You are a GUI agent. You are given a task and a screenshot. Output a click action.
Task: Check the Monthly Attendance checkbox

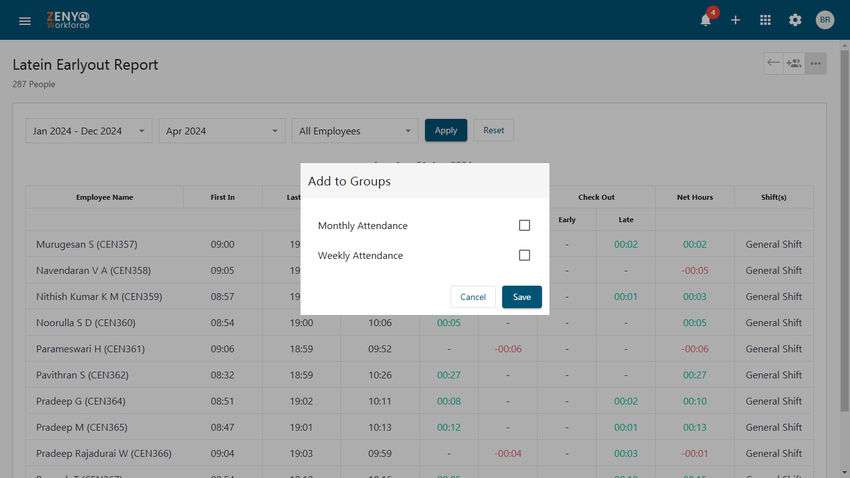[525, 225]
